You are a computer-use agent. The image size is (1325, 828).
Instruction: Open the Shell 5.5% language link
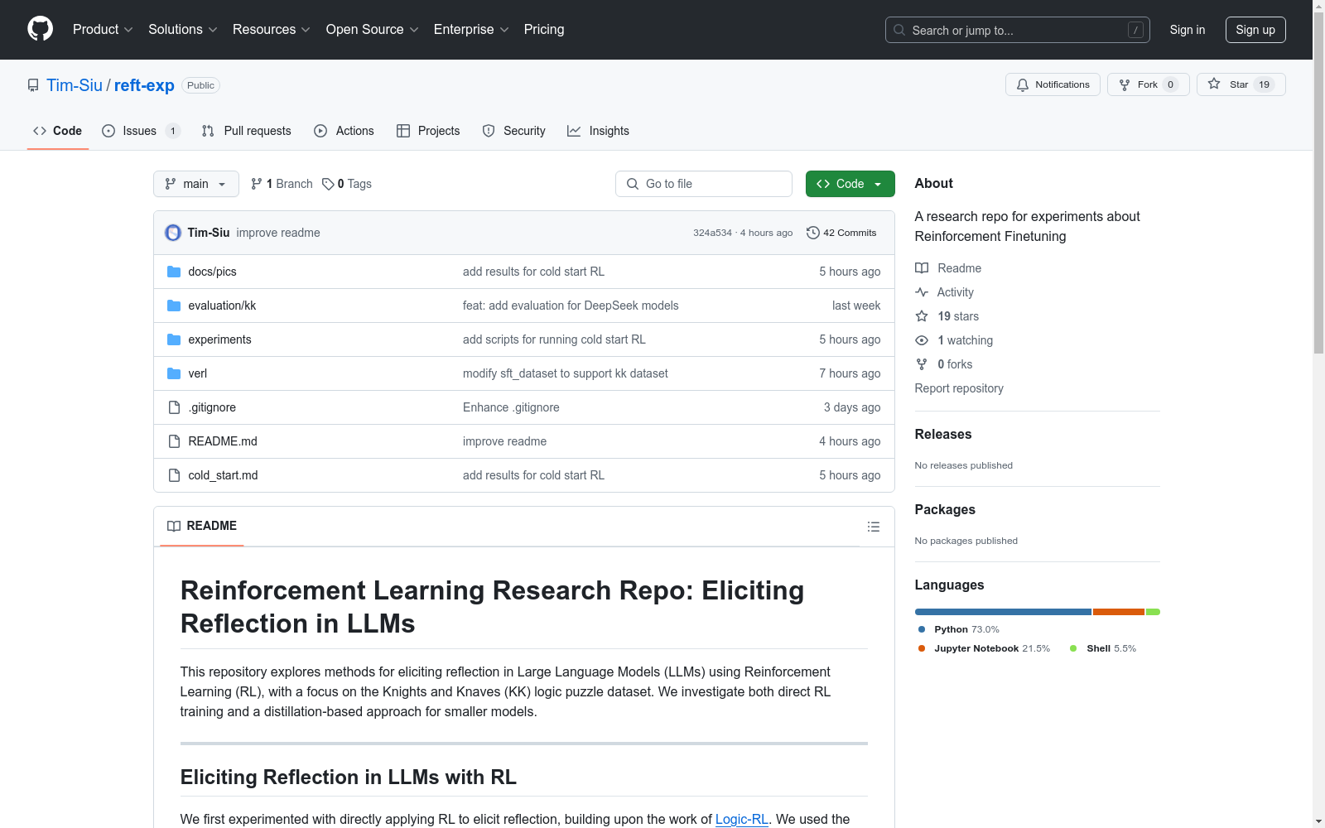(x=1103, y=648)
